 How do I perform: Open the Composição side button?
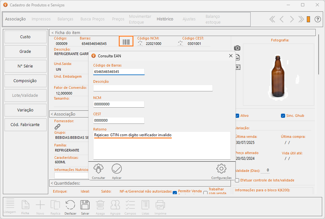pyautogui.click(x=25, y=81)
